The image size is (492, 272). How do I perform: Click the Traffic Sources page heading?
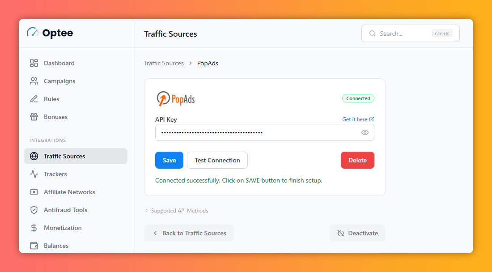coord(170,34)
